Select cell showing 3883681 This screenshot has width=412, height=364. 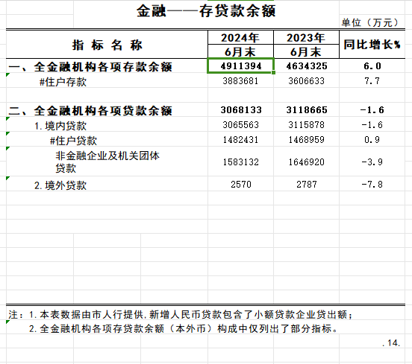pos(240,80)
